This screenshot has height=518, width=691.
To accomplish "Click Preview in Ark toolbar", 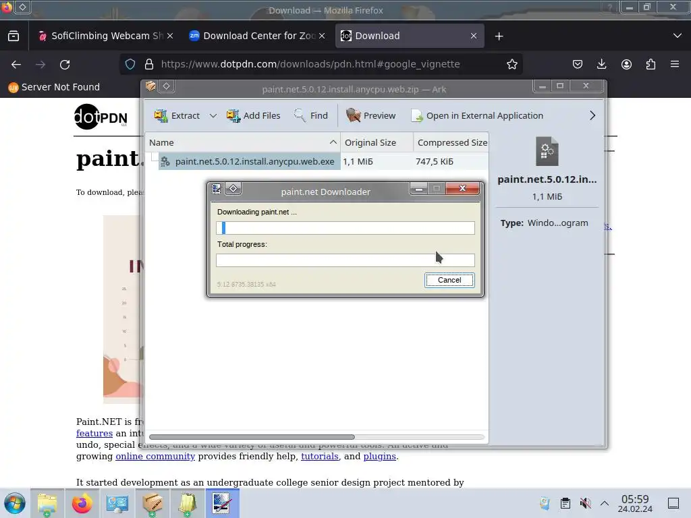I will 370,115.
